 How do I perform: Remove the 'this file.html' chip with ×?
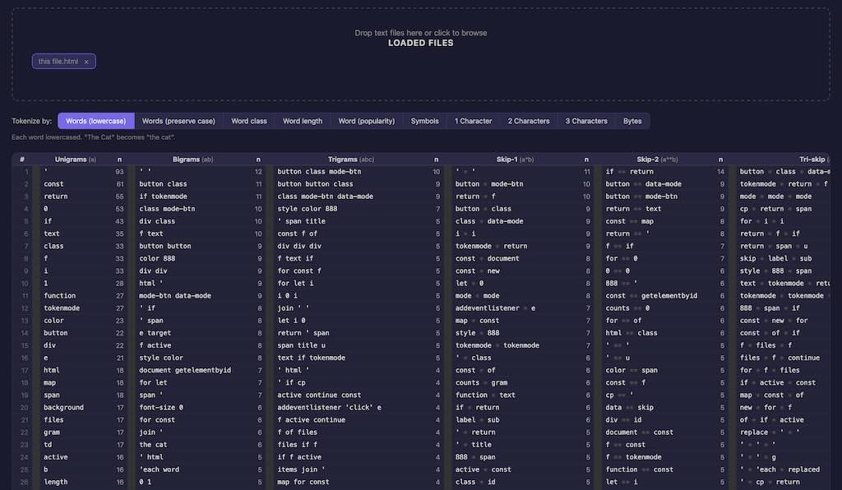tap(86, 62)
